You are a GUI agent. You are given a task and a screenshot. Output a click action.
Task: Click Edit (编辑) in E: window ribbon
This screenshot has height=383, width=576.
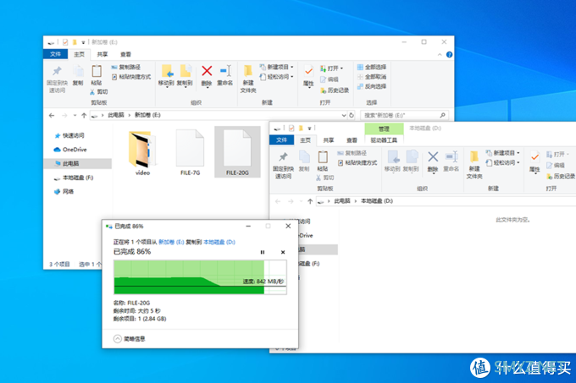point(330,79)
